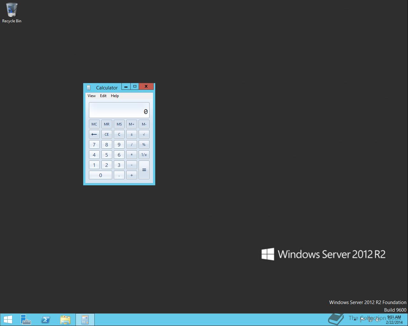408x326 pixels.
Task: Maximize the Calculator window
Action: [x=135, y=87]
